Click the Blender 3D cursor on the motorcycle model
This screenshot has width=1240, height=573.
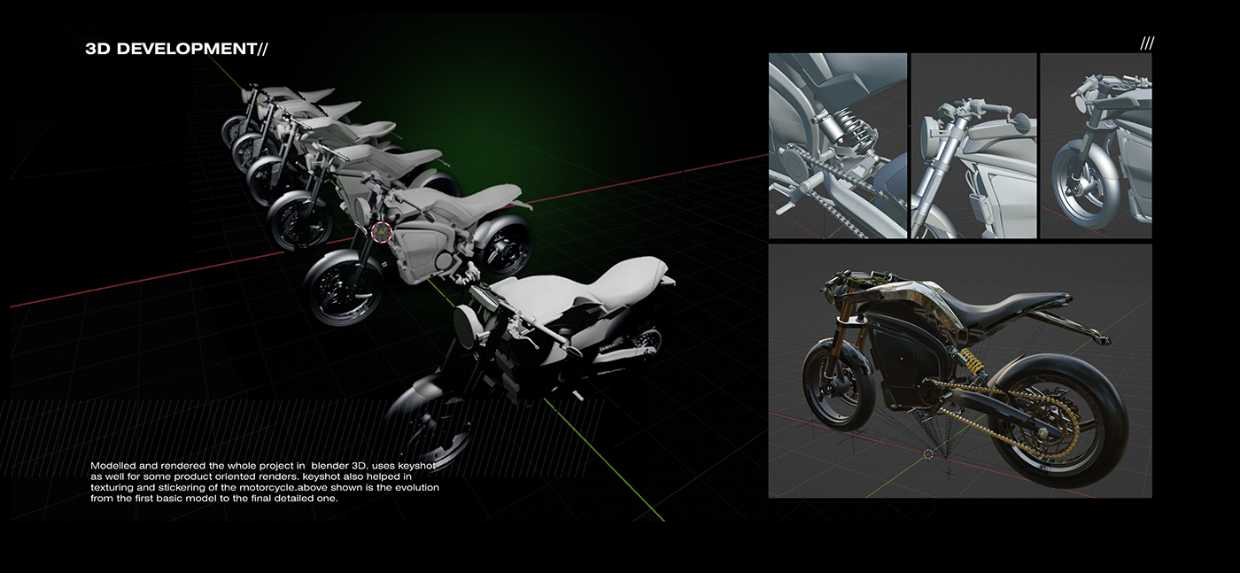[381, 233]
